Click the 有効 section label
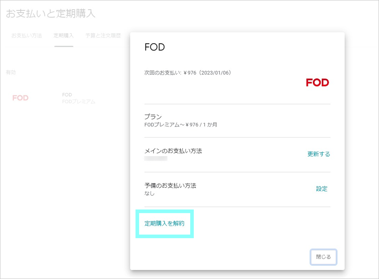This screenshot has width=379, height=279. 11,72
